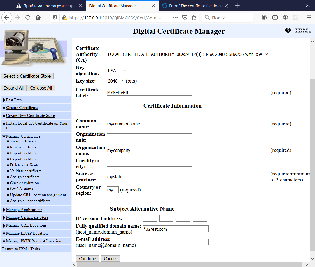Open the Key algorithm RSA dropdown
This screenshot has height=267, width=315.
[117, 71]
